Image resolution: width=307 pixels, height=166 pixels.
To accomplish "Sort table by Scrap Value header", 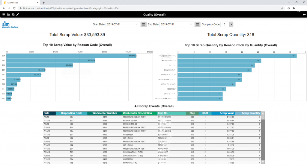I will [223, 113].
